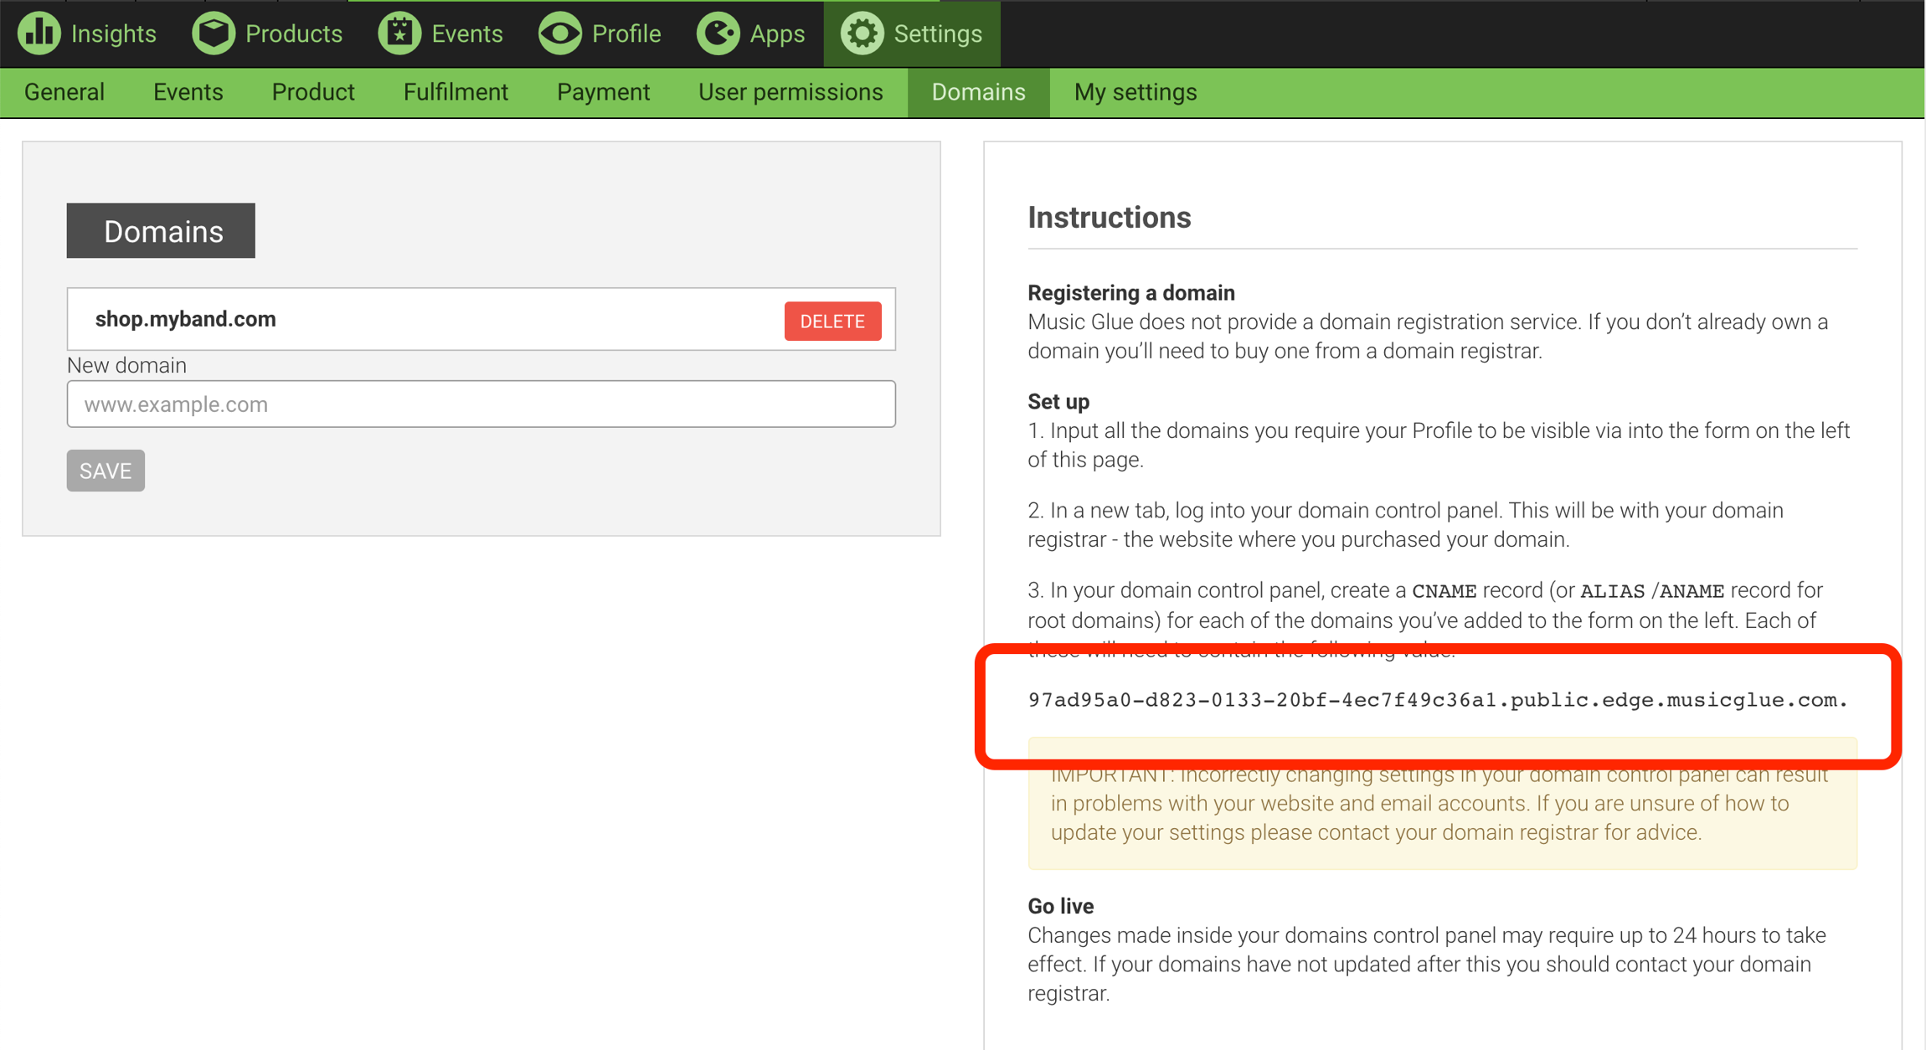Viewport: 1926px width, 1050px height.
Task: Click the Insights bar chart icon
Action: (x=39, y=33)
